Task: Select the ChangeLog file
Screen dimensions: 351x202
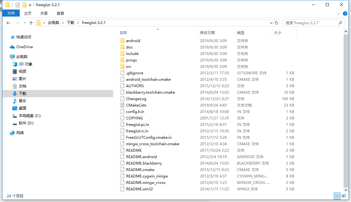Action: (136, 99)
